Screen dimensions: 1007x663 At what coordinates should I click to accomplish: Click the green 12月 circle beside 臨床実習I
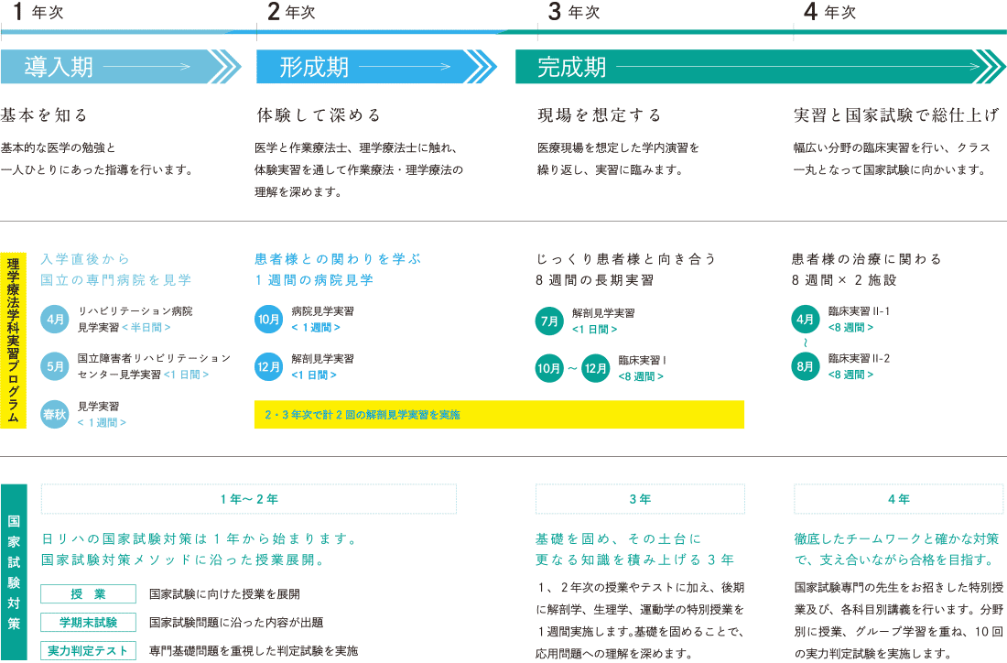[596, 368]
